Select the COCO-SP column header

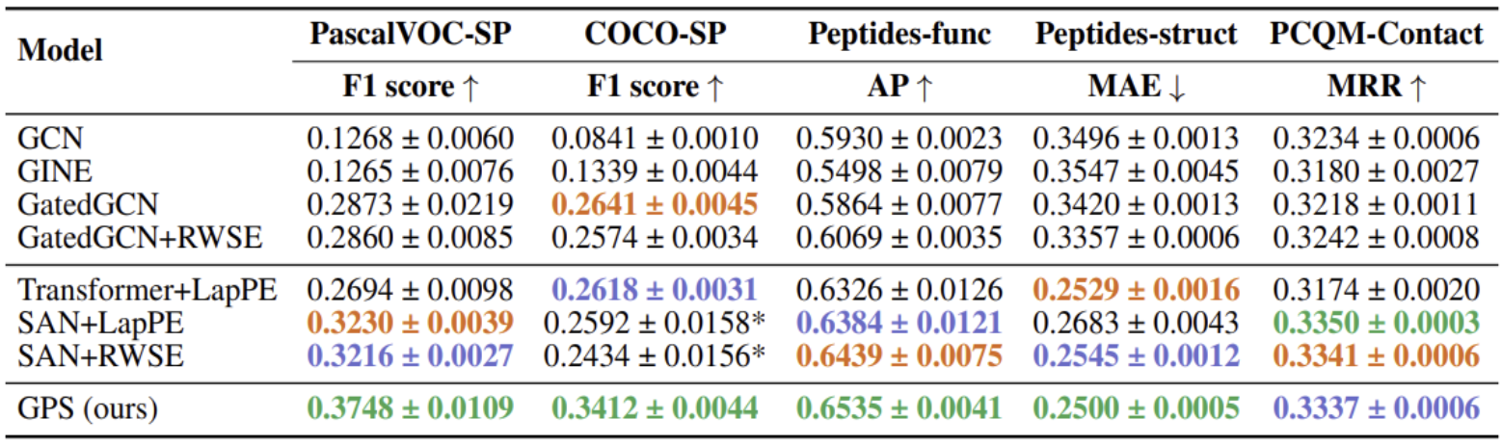pos(655,35)
